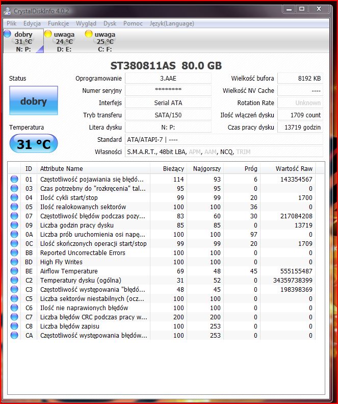Select the uwaga C: F: disk tab
This screenshot has height=404, width=338.
tap(105, 41)
